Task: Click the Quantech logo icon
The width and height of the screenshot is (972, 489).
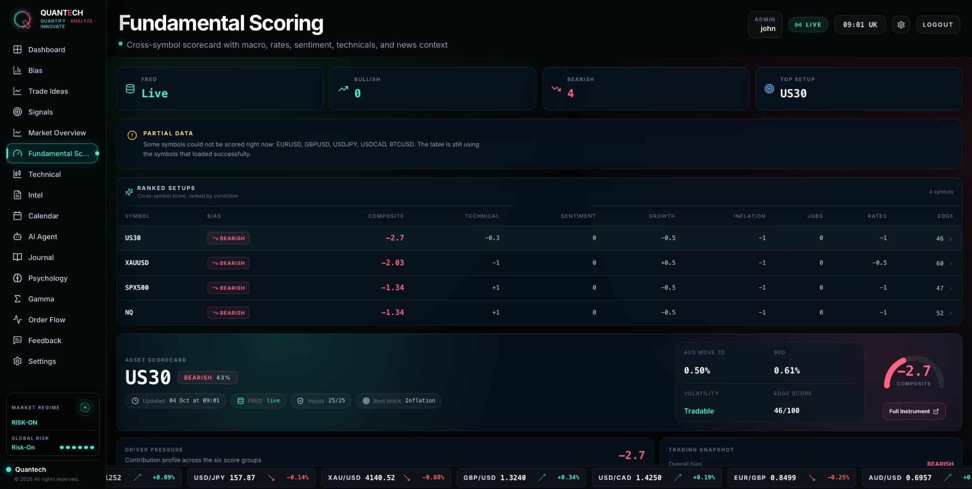Action: point(22,19)
